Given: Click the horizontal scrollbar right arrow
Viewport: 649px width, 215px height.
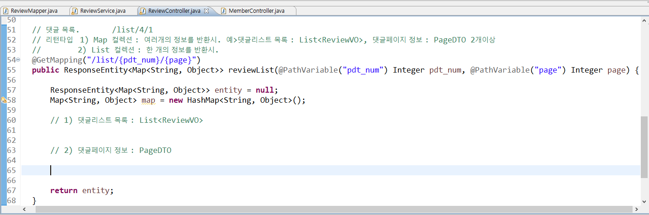Looking at the screenshot, I should tap(636, 210).
